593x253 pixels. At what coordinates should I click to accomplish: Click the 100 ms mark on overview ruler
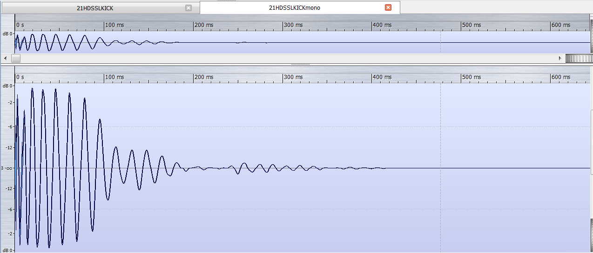[115, 25]
